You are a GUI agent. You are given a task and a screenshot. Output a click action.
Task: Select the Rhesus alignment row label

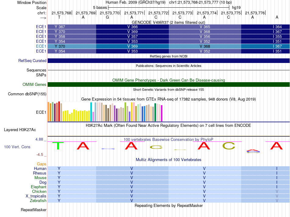pyautogui.click(x=40, y=173)
